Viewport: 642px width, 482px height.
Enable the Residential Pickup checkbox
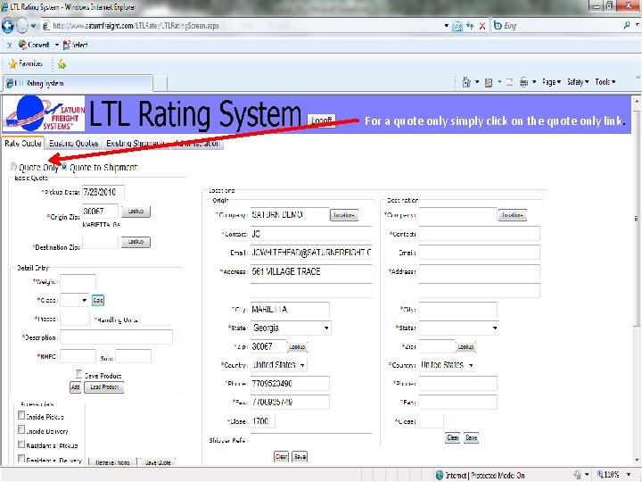pyautogui.click(x=21, y=444)
